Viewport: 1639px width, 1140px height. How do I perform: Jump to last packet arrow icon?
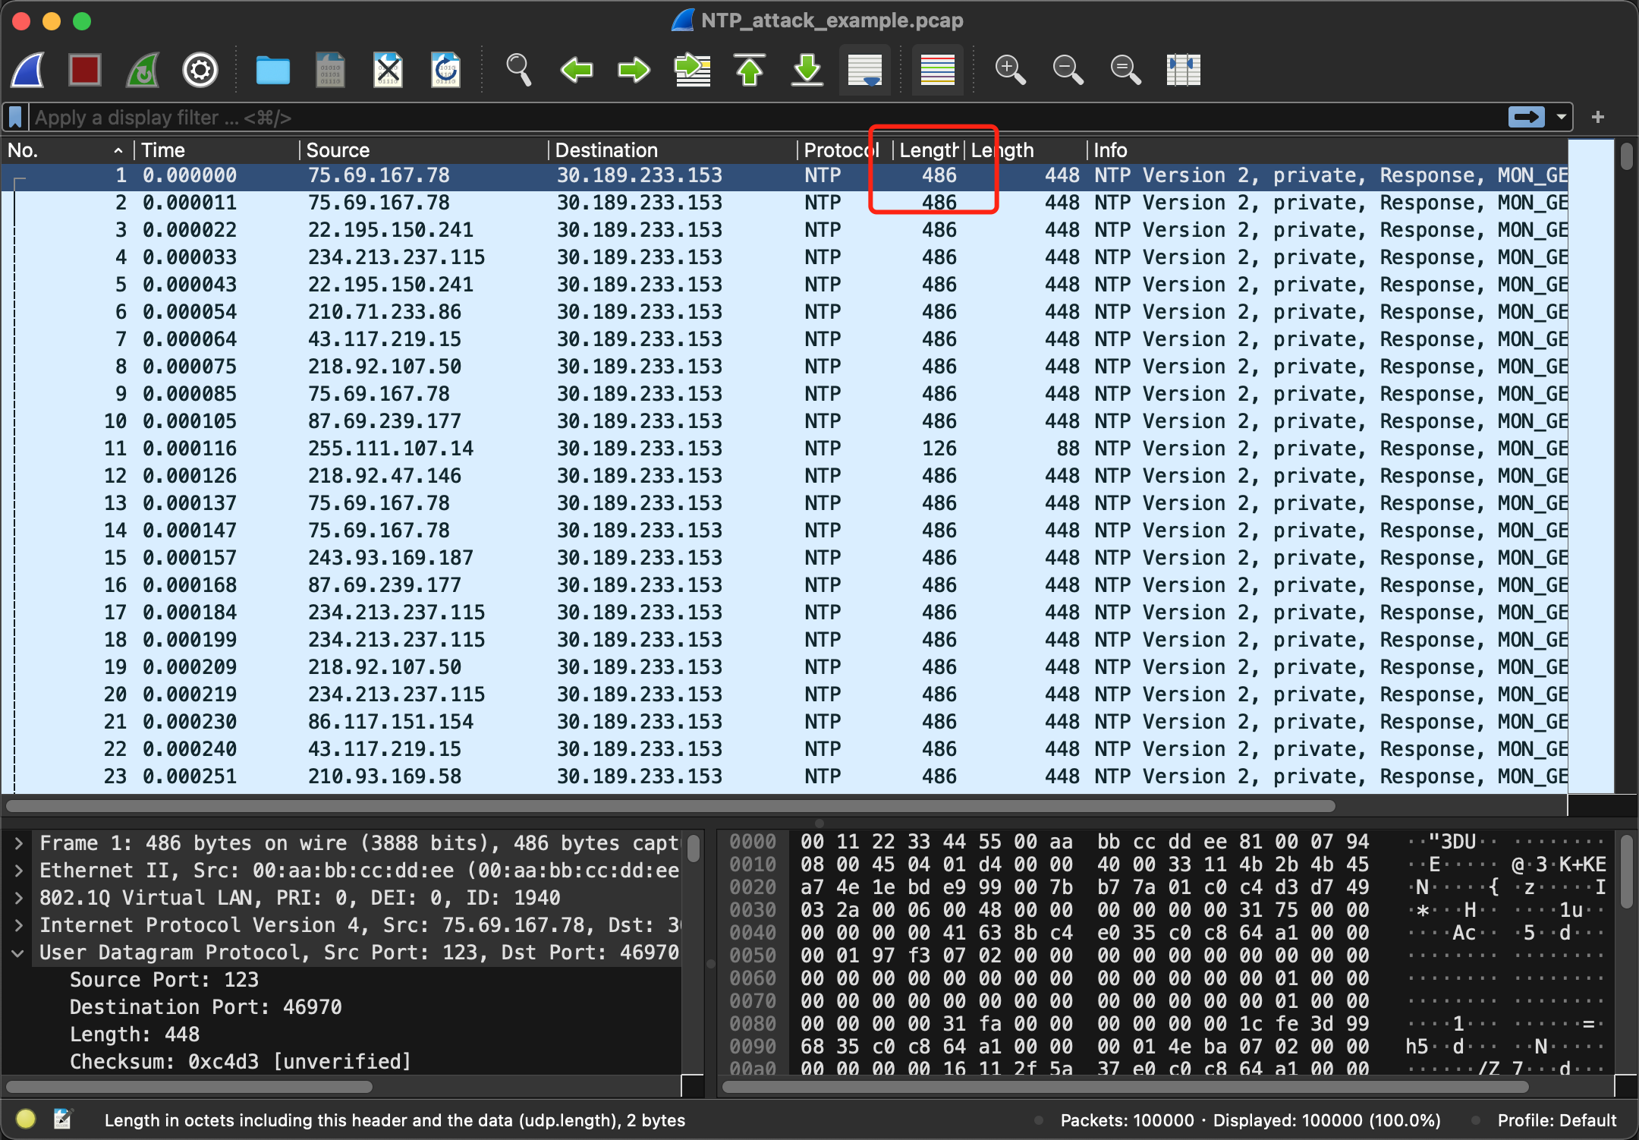pyautogui.click(x=807, y=71)
